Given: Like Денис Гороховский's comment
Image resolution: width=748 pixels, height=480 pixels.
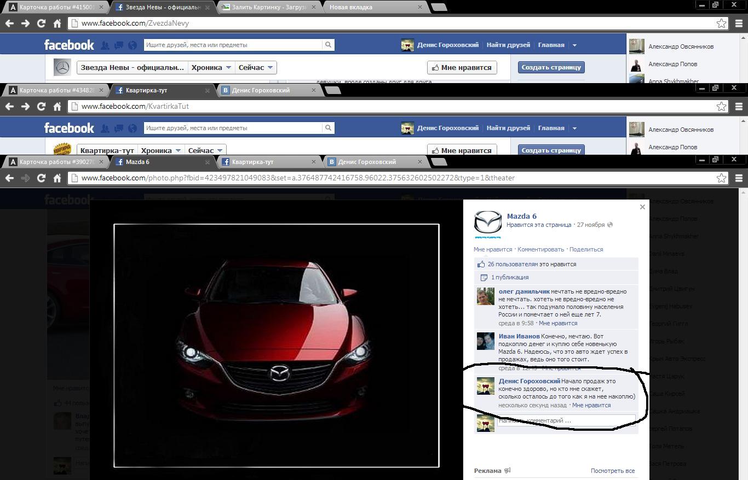Looking at the screenshot, I should point(591,405).
